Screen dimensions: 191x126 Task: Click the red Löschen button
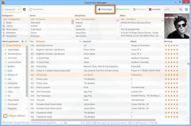coord(155,9)
